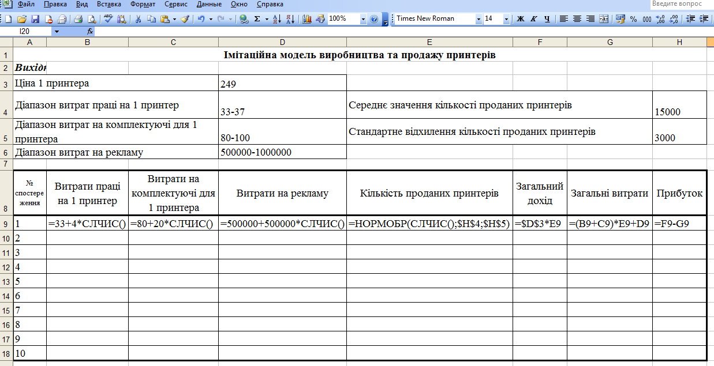Screen dimensions: 714x366
Task: Open Print Preview from the toolbar
Action: tap(91, 18)
